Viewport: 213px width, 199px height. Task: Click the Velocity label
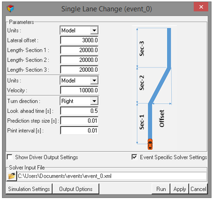17,91
